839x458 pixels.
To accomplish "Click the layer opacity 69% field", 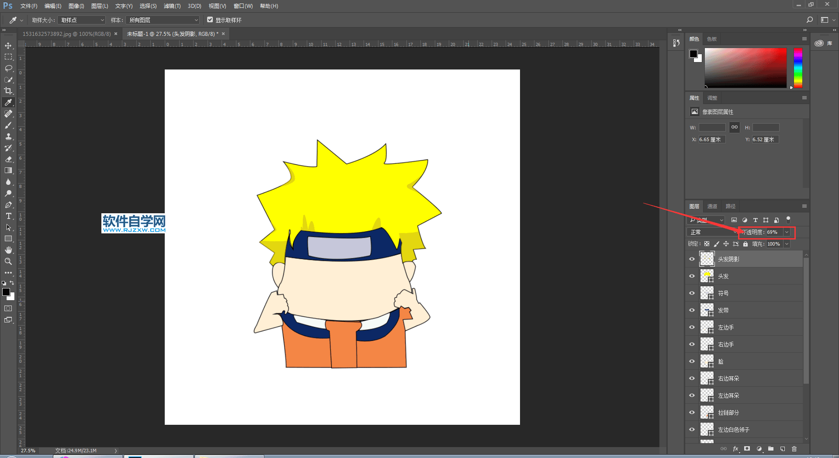I will (x=773, y=232).
